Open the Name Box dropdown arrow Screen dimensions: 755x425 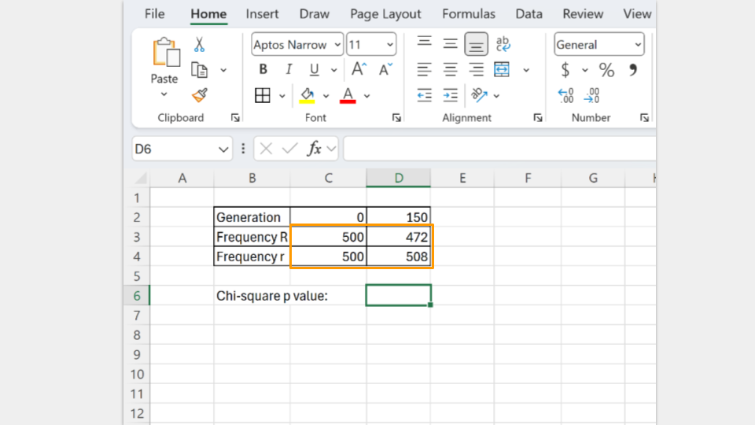[223, 150]
